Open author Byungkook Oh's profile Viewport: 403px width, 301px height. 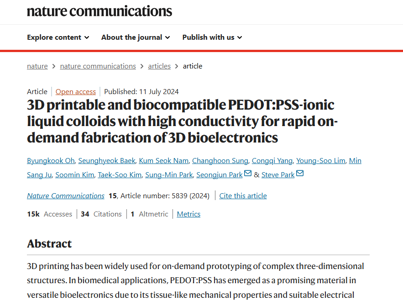51,161
